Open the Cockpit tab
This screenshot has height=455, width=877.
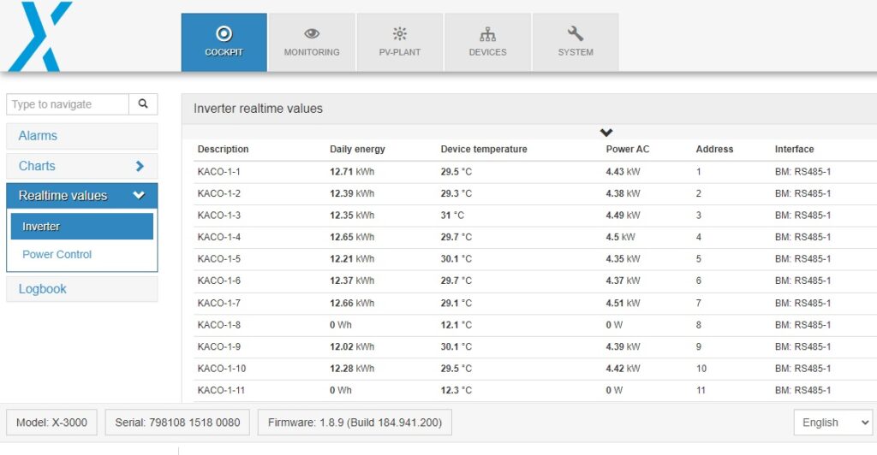(224, 43)
